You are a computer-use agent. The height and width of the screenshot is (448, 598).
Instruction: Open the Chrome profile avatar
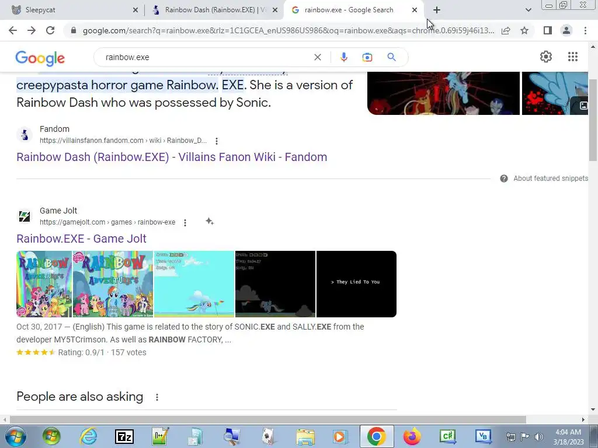566,30
